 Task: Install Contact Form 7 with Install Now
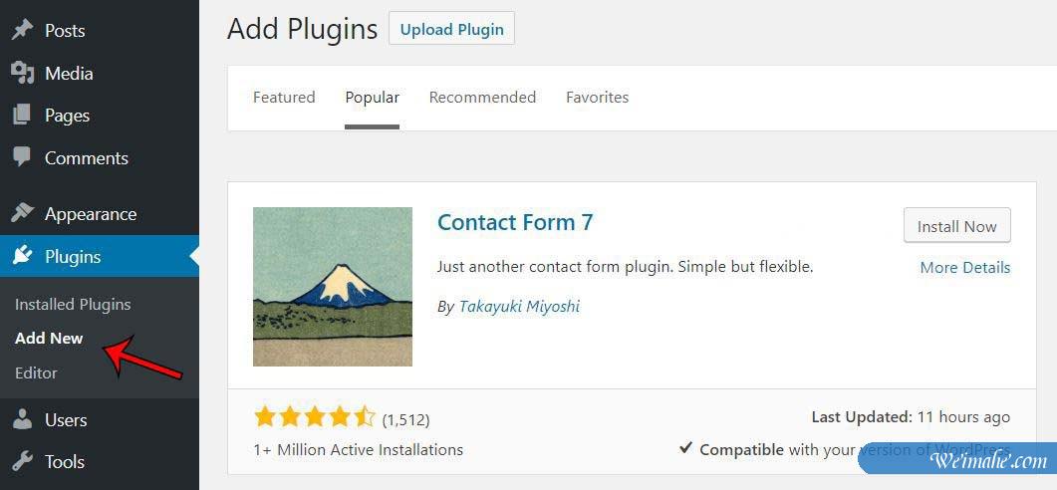tap(956, 226)
